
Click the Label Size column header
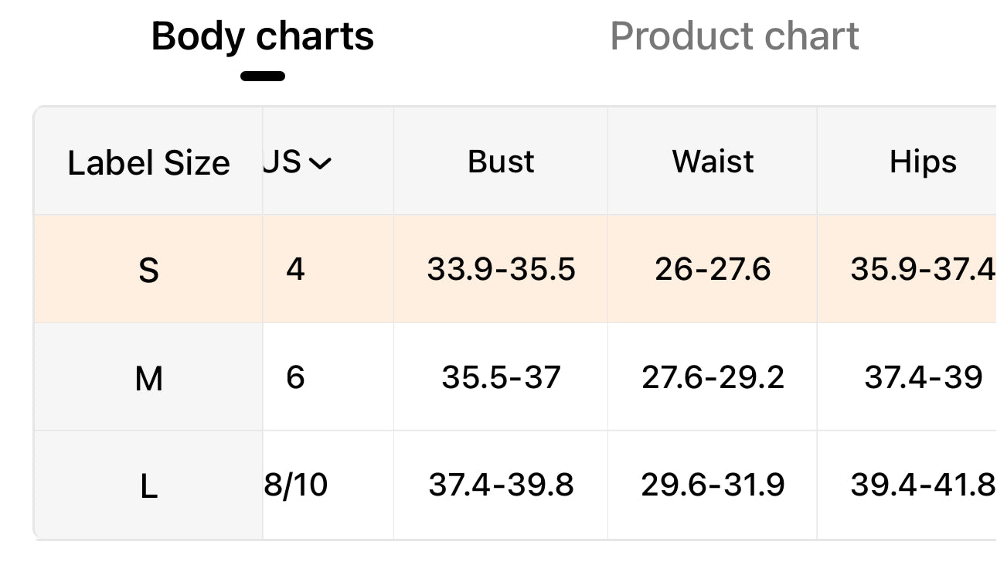[x=148, y=162]
